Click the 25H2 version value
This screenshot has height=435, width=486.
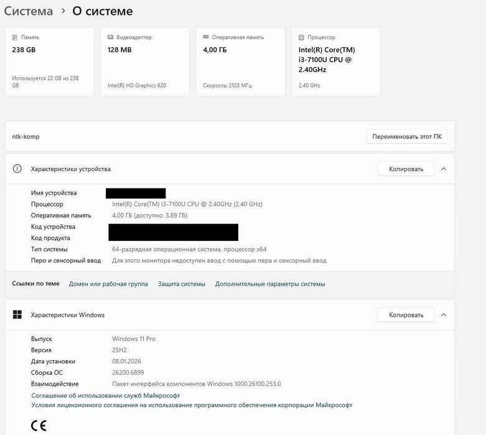pos(119,350)
